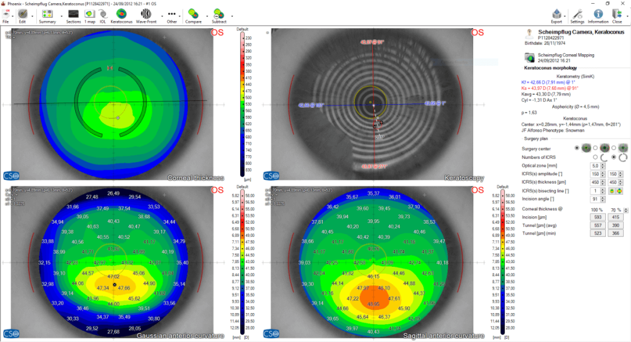This screenshot has height=342, width=631.
Task: Open Settings with the wrench icon
Action: [x=577, y=14]
